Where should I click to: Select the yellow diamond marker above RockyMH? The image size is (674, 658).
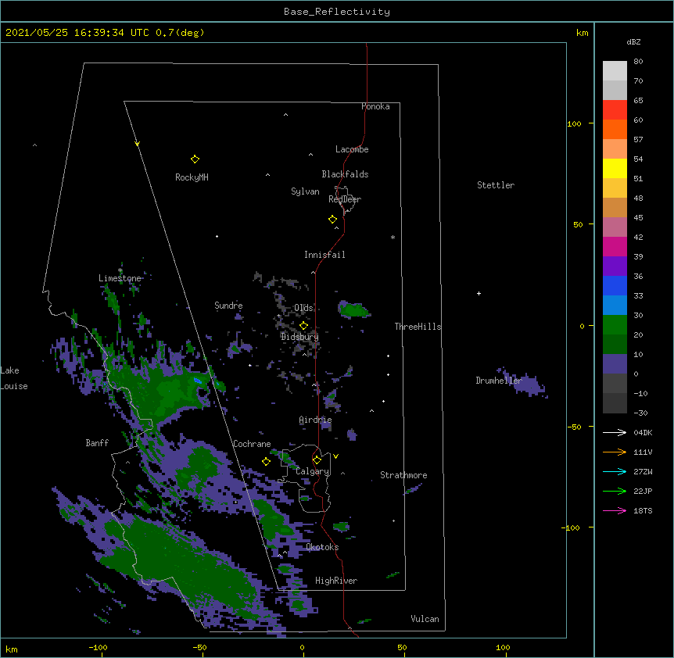(x=195, y=159)
